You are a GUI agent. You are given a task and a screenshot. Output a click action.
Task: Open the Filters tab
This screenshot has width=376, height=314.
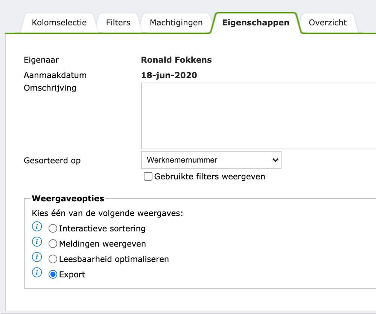pyautogui.click(x=118, y=23)
